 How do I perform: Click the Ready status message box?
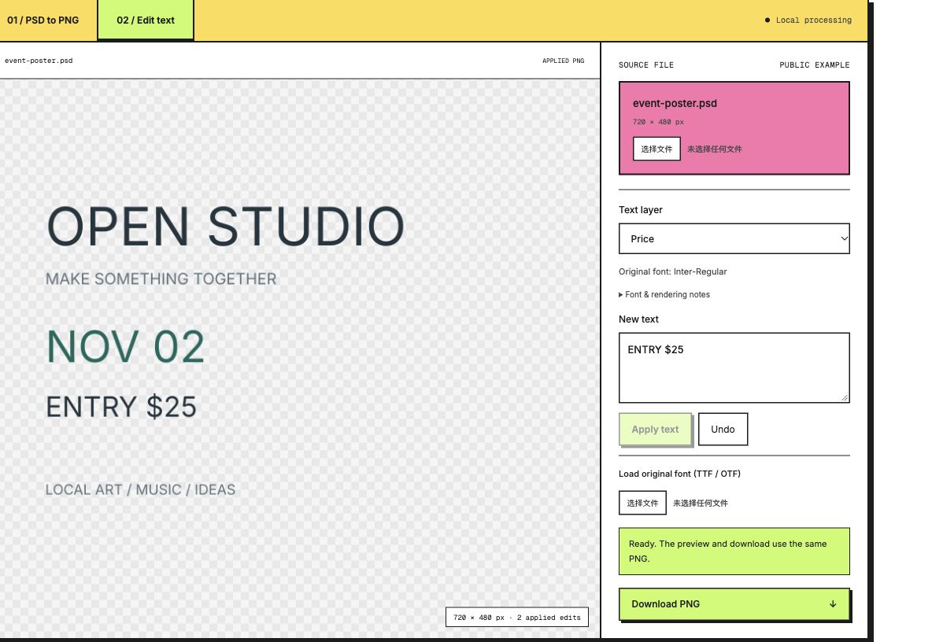click(734, 552)
